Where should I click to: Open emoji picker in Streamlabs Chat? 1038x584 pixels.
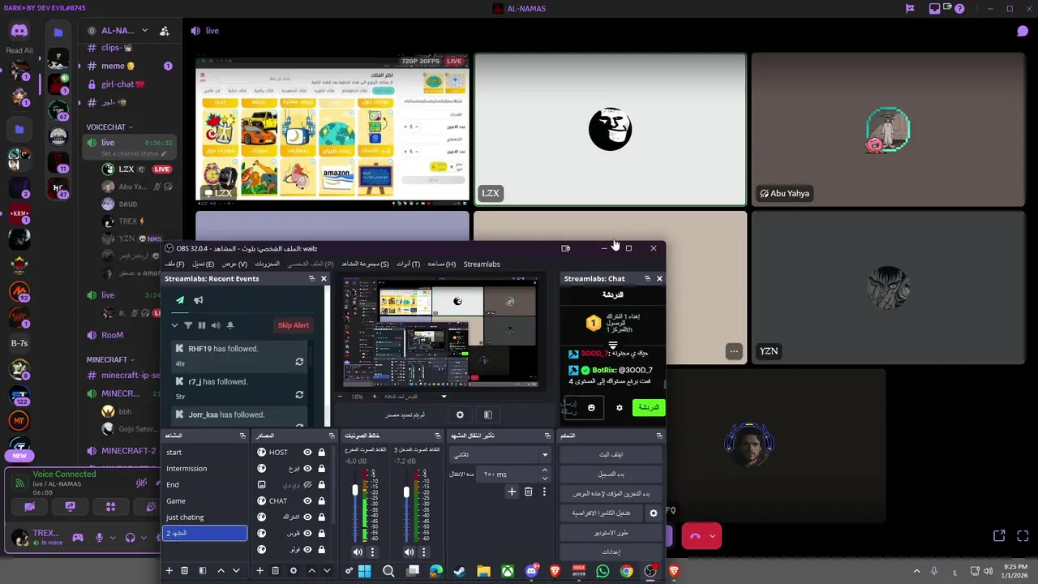point(591,407)
